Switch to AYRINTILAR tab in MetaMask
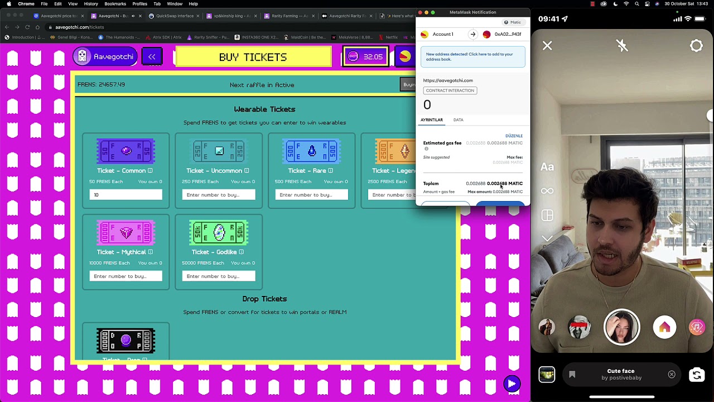The image size is (714, 402). 431,120
